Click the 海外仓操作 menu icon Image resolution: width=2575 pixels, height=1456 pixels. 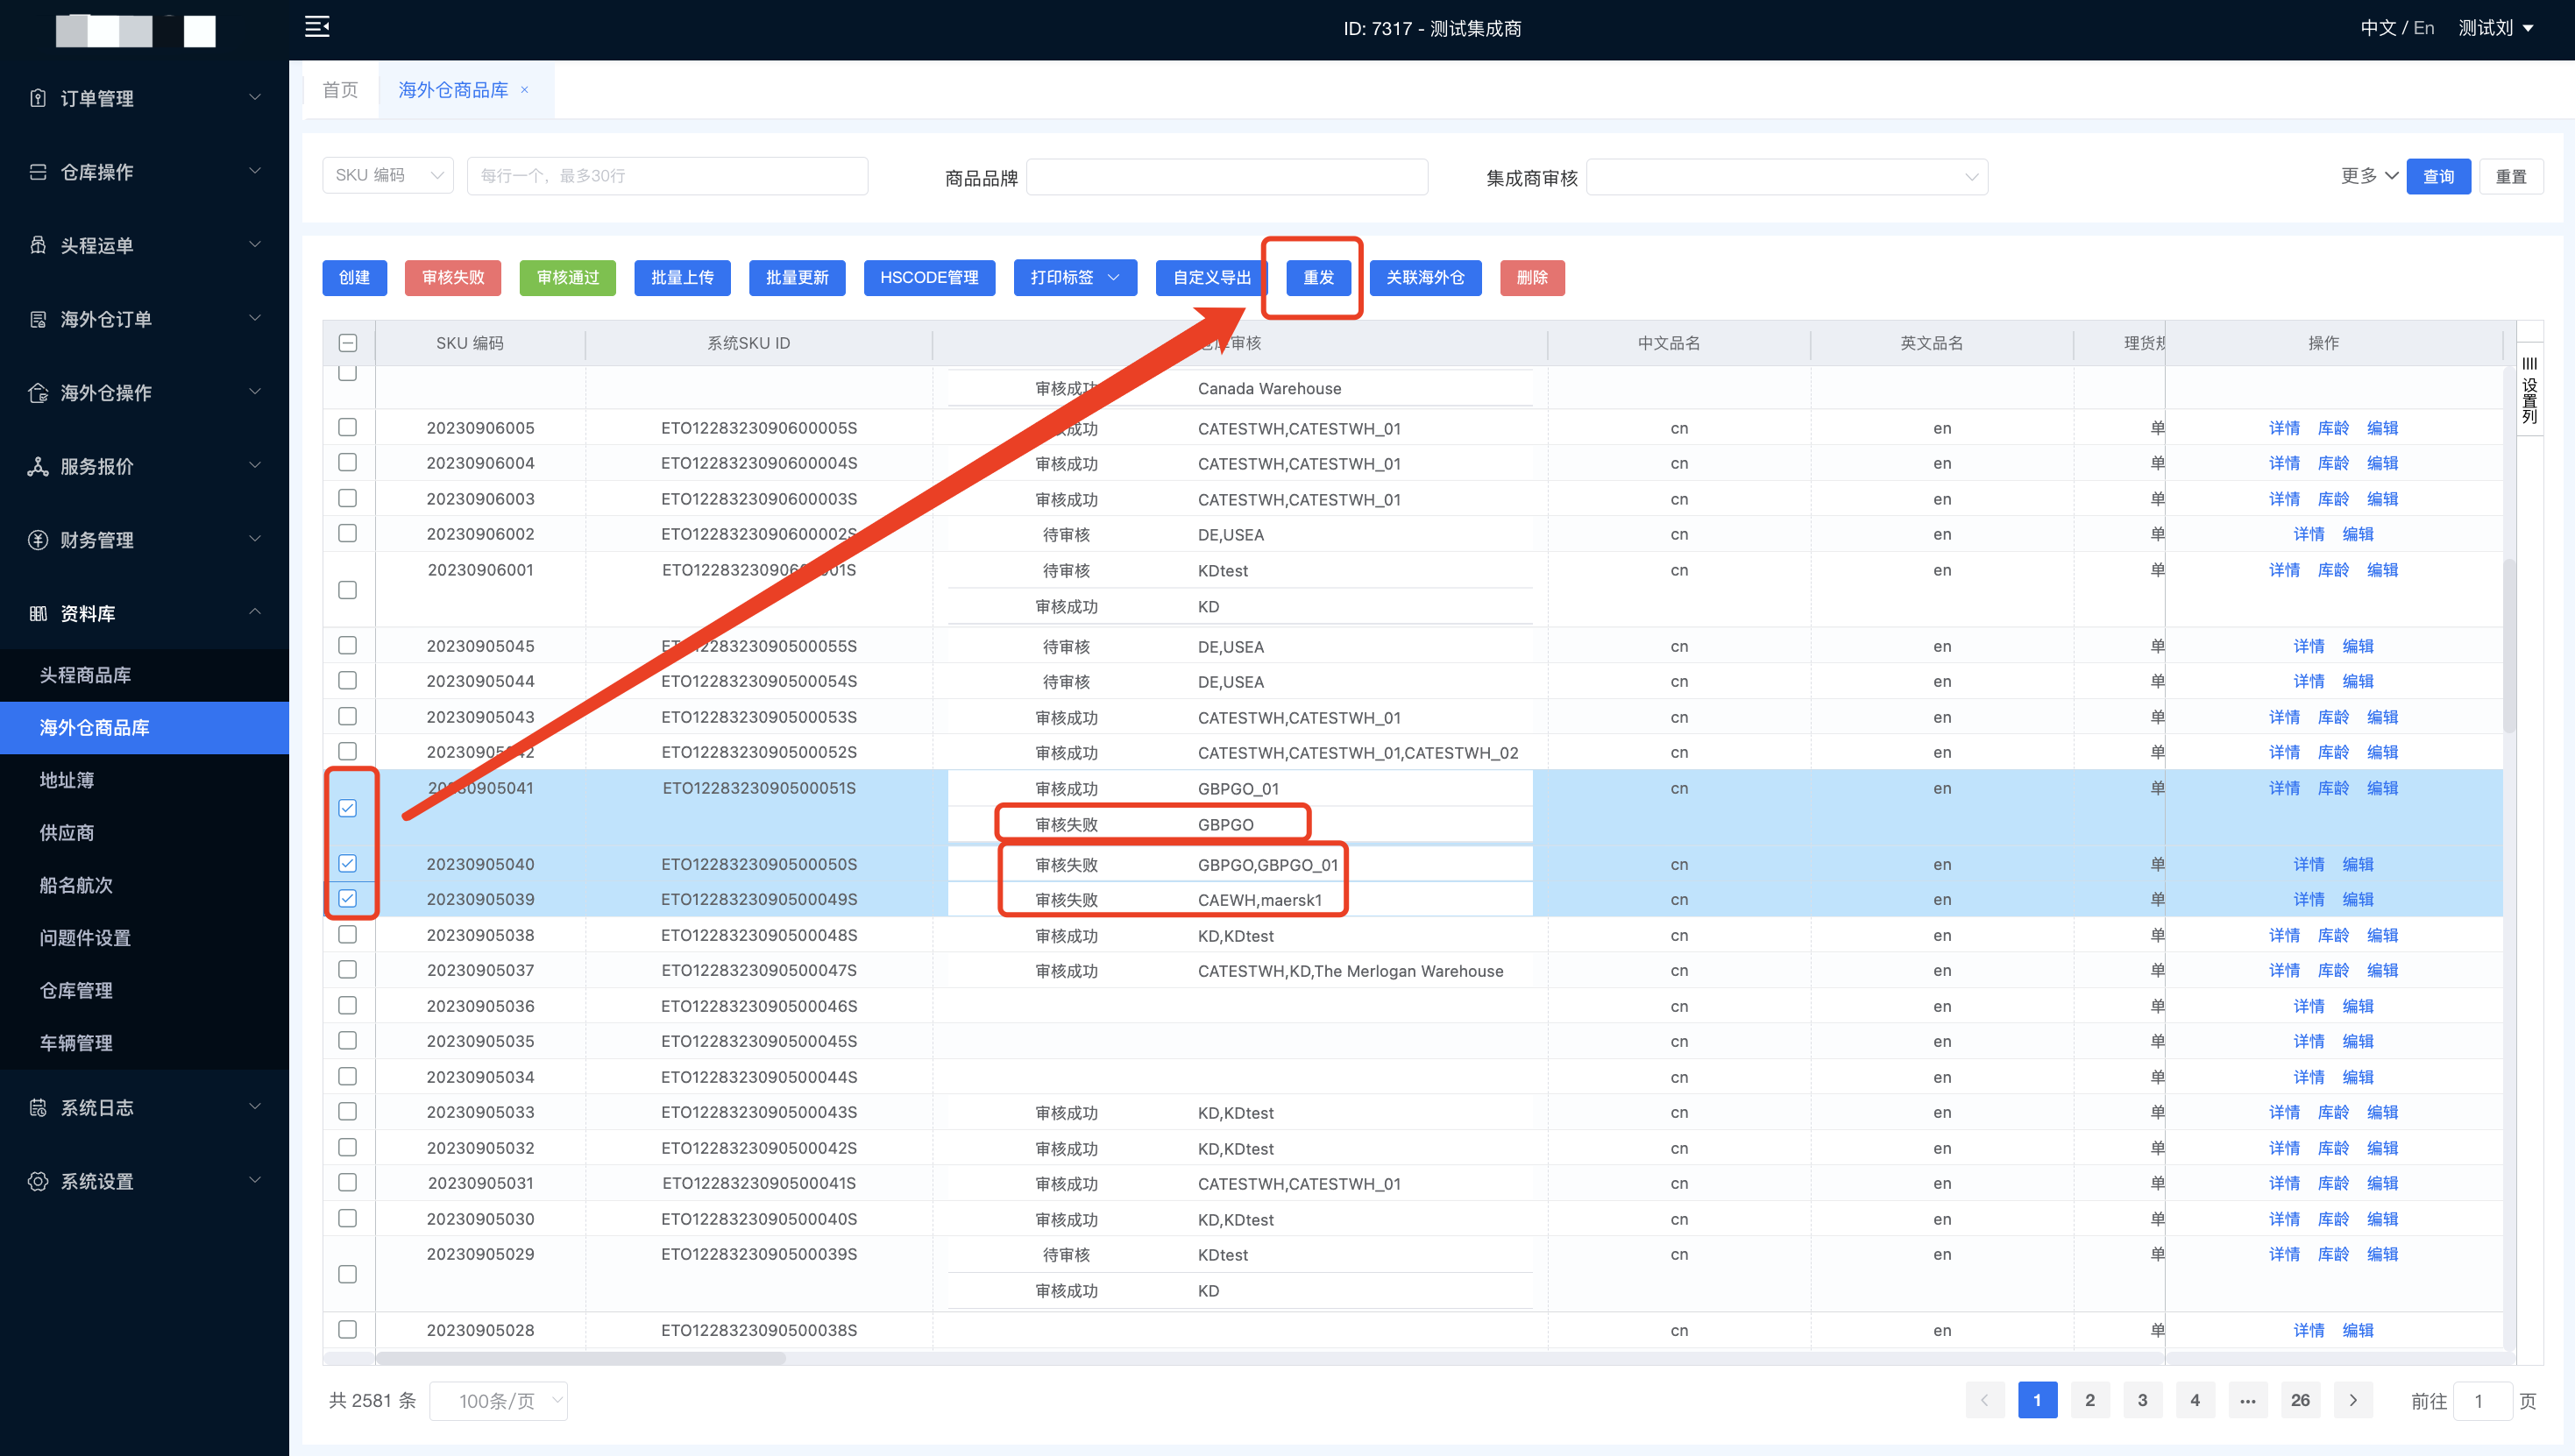[38, 392]
